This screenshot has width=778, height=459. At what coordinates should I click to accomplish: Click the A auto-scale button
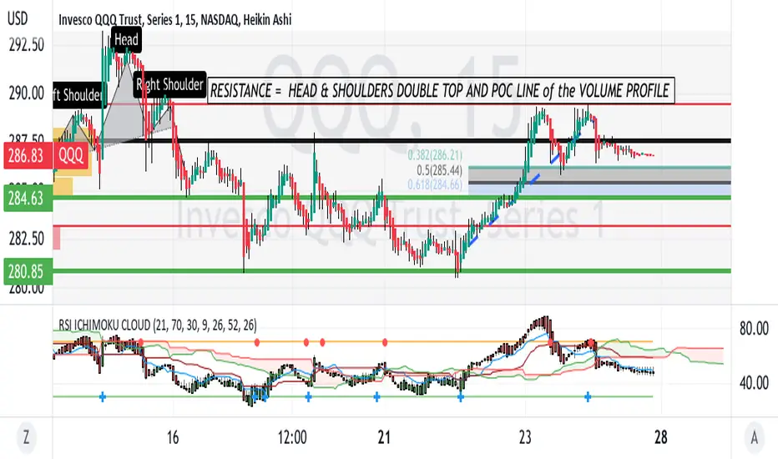754,437
